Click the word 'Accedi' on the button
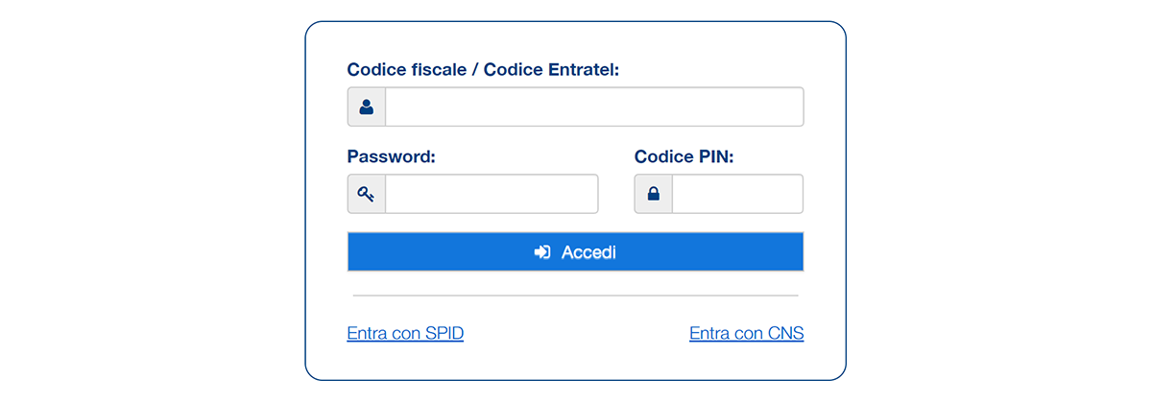The width and height of the screenshot is (1152, 403). [588, 253]
